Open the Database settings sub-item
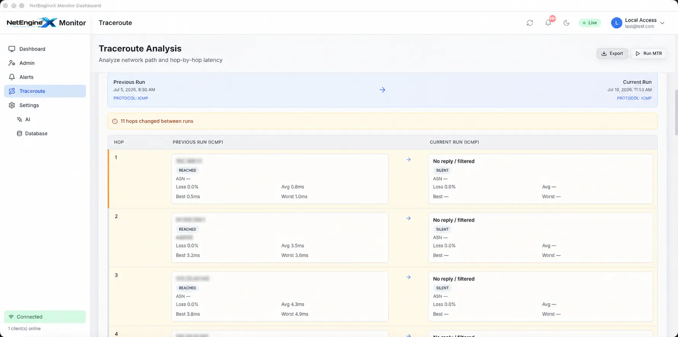This screenshot has width=678, height=337. 49,133
